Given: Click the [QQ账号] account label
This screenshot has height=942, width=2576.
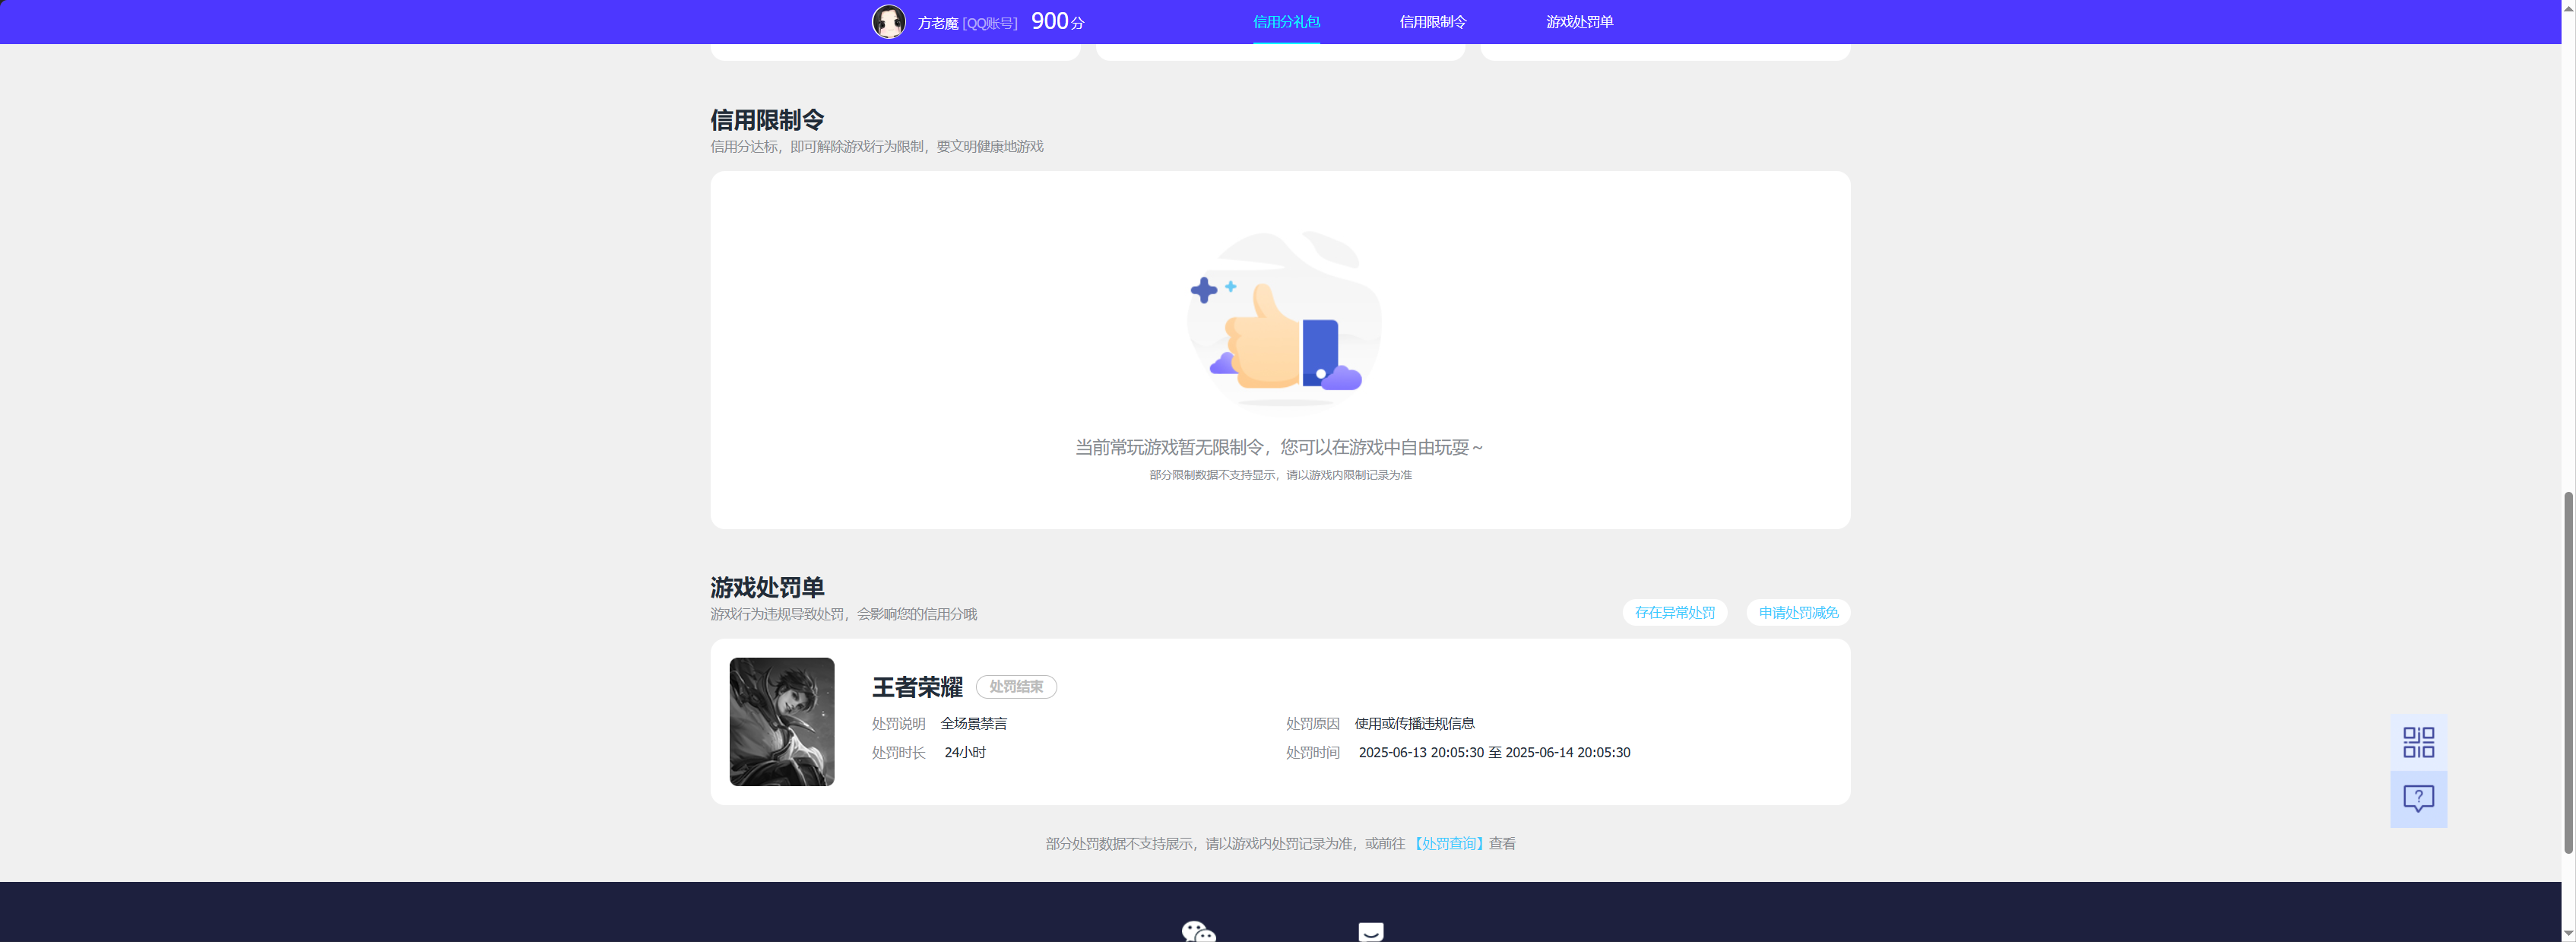Looking at the screenshot, I should click(990, 23).
